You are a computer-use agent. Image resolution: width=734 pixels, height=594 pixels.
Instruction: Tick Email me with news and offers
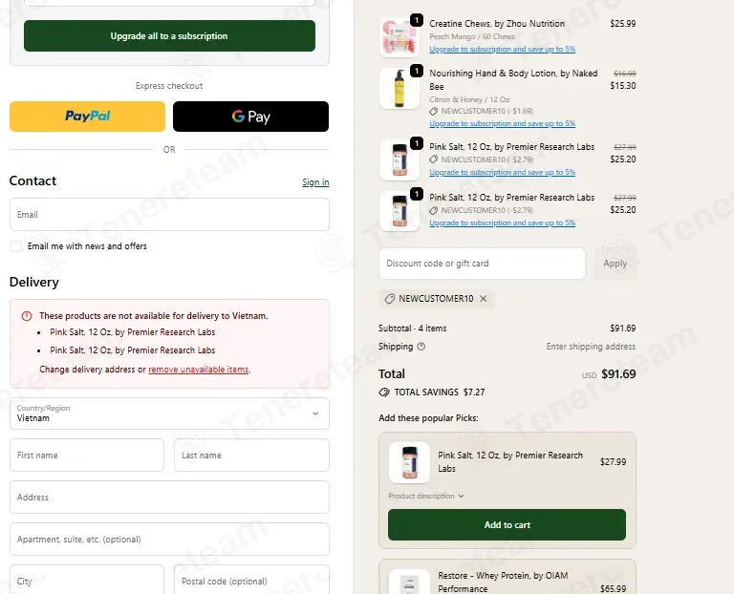point(16,246)
